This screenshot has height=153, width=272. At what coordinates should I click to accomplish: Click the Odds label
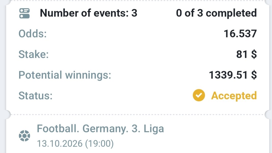[x=33, y=34]
